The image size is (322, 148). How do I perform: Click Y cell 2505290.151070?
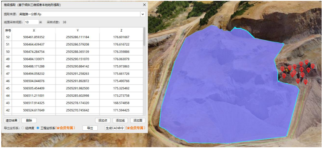coord(78,59)
